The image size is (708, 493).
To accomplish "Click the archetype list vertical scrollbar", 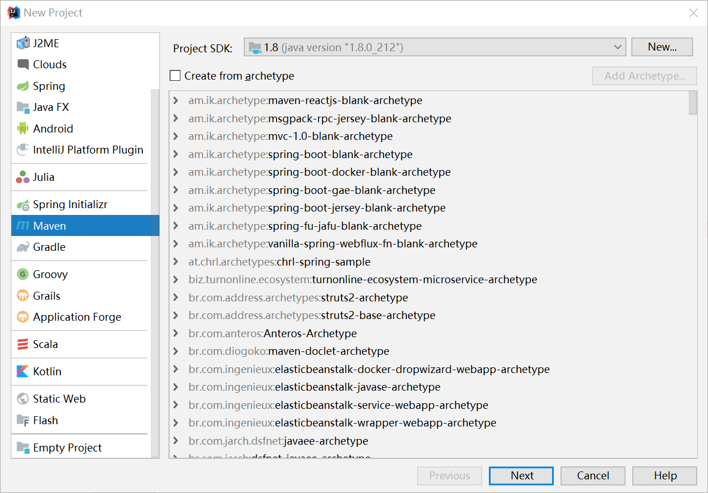I will pos(693,103).
